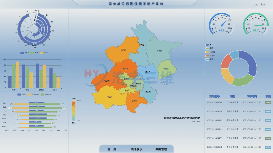Viewport: 273px width, 153px height.
Task: Select 朝阳区 on the map
Action: [139, 84]
